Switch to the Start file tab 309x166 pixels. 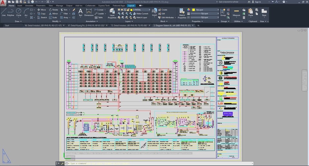7,25
